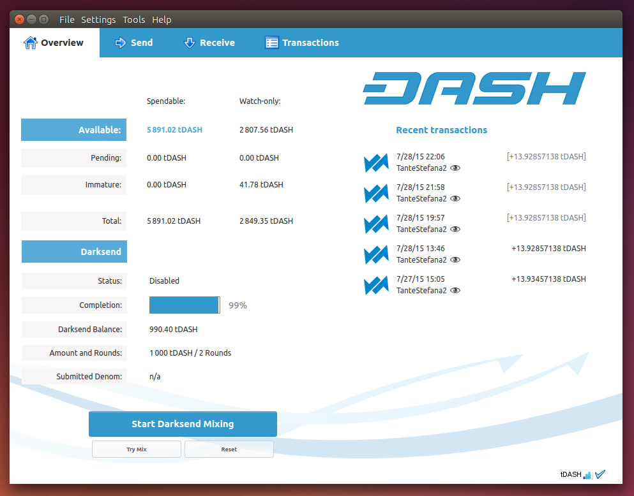The width and height of the screenshot is (634, 496).
Task: Click transaction icon for 7/28/15 22:06
Action: point(377,163)
